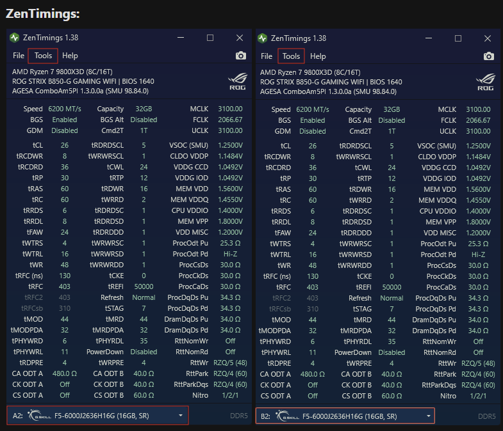
Task: Click the ROG logo in right window
Action: tap(485, 82)
